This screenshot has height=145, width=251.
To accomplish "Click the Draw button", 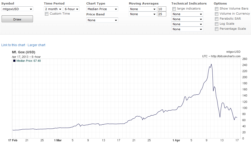I will pyautogui.click(x=17, y=19).
